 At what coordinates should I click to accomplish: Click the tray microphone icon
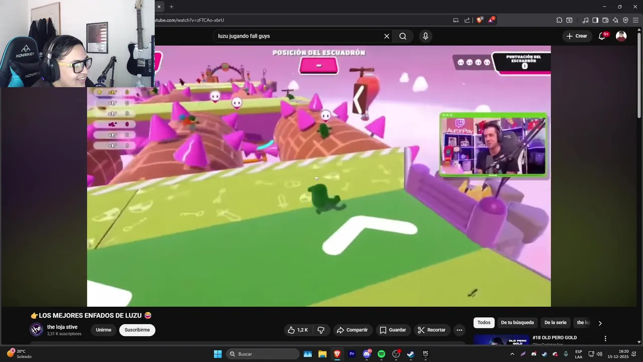tap(566, 354)
